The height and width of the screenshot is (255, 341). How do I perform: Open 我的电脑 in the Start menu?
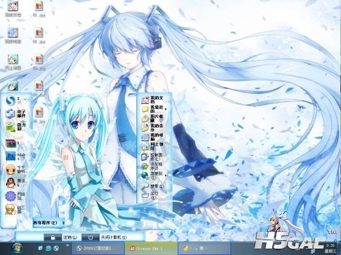153,137
